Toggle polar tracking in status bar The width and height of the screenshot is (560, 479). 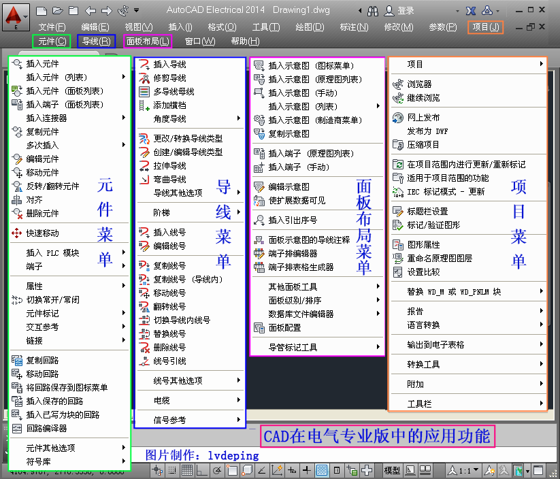(217, 470)
